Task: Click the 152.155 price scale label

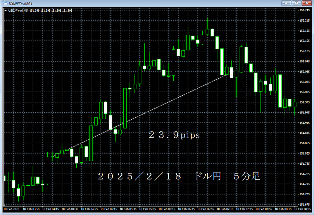Action: 304,41
